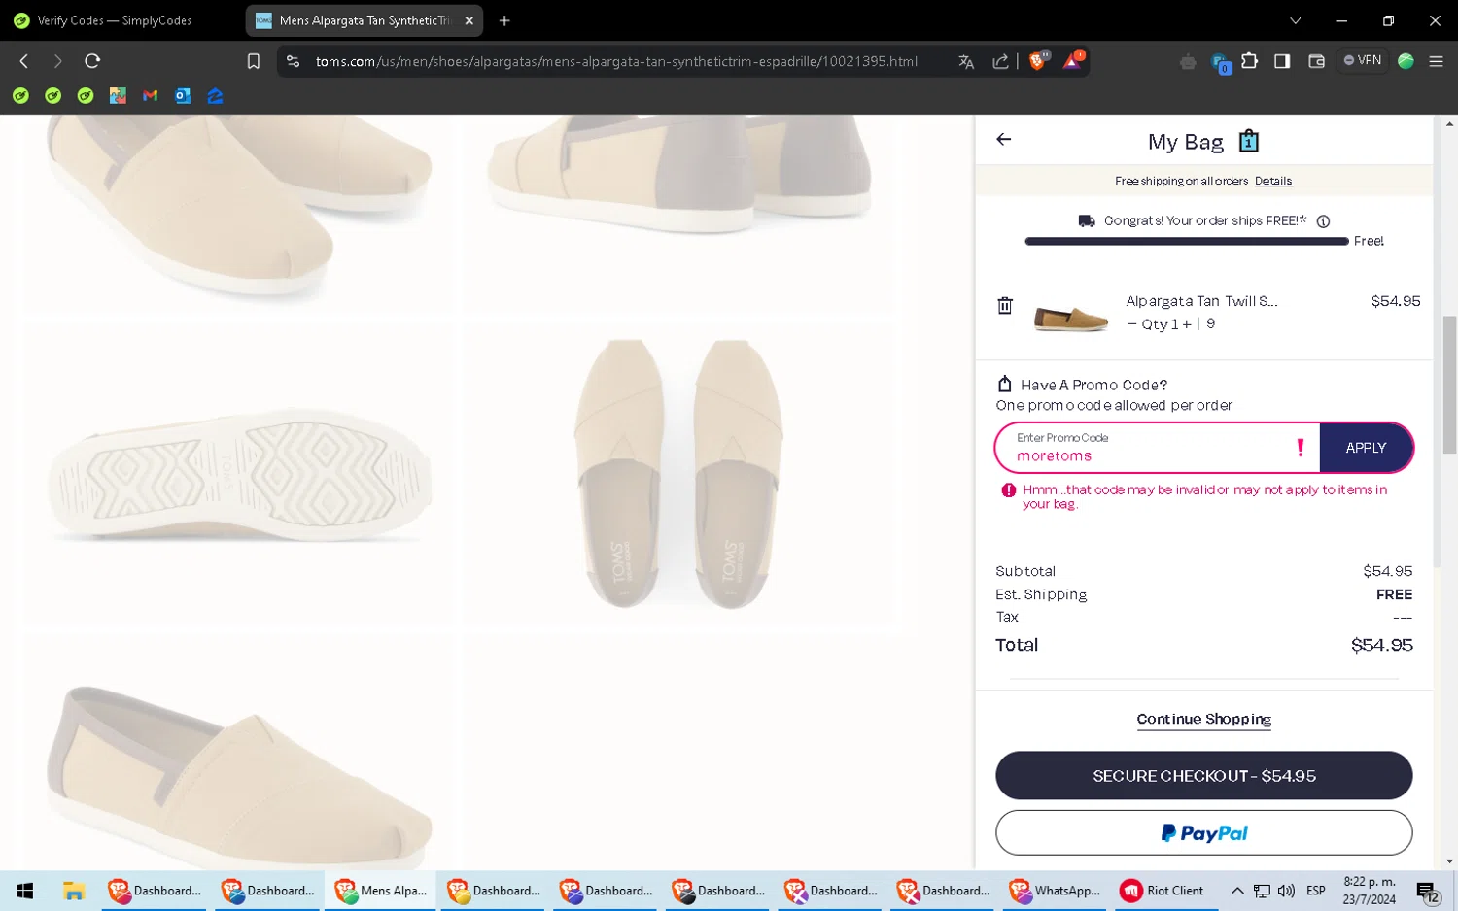
Task: Toggle the browser sidebar panel icon
Action: point(1282,61)
